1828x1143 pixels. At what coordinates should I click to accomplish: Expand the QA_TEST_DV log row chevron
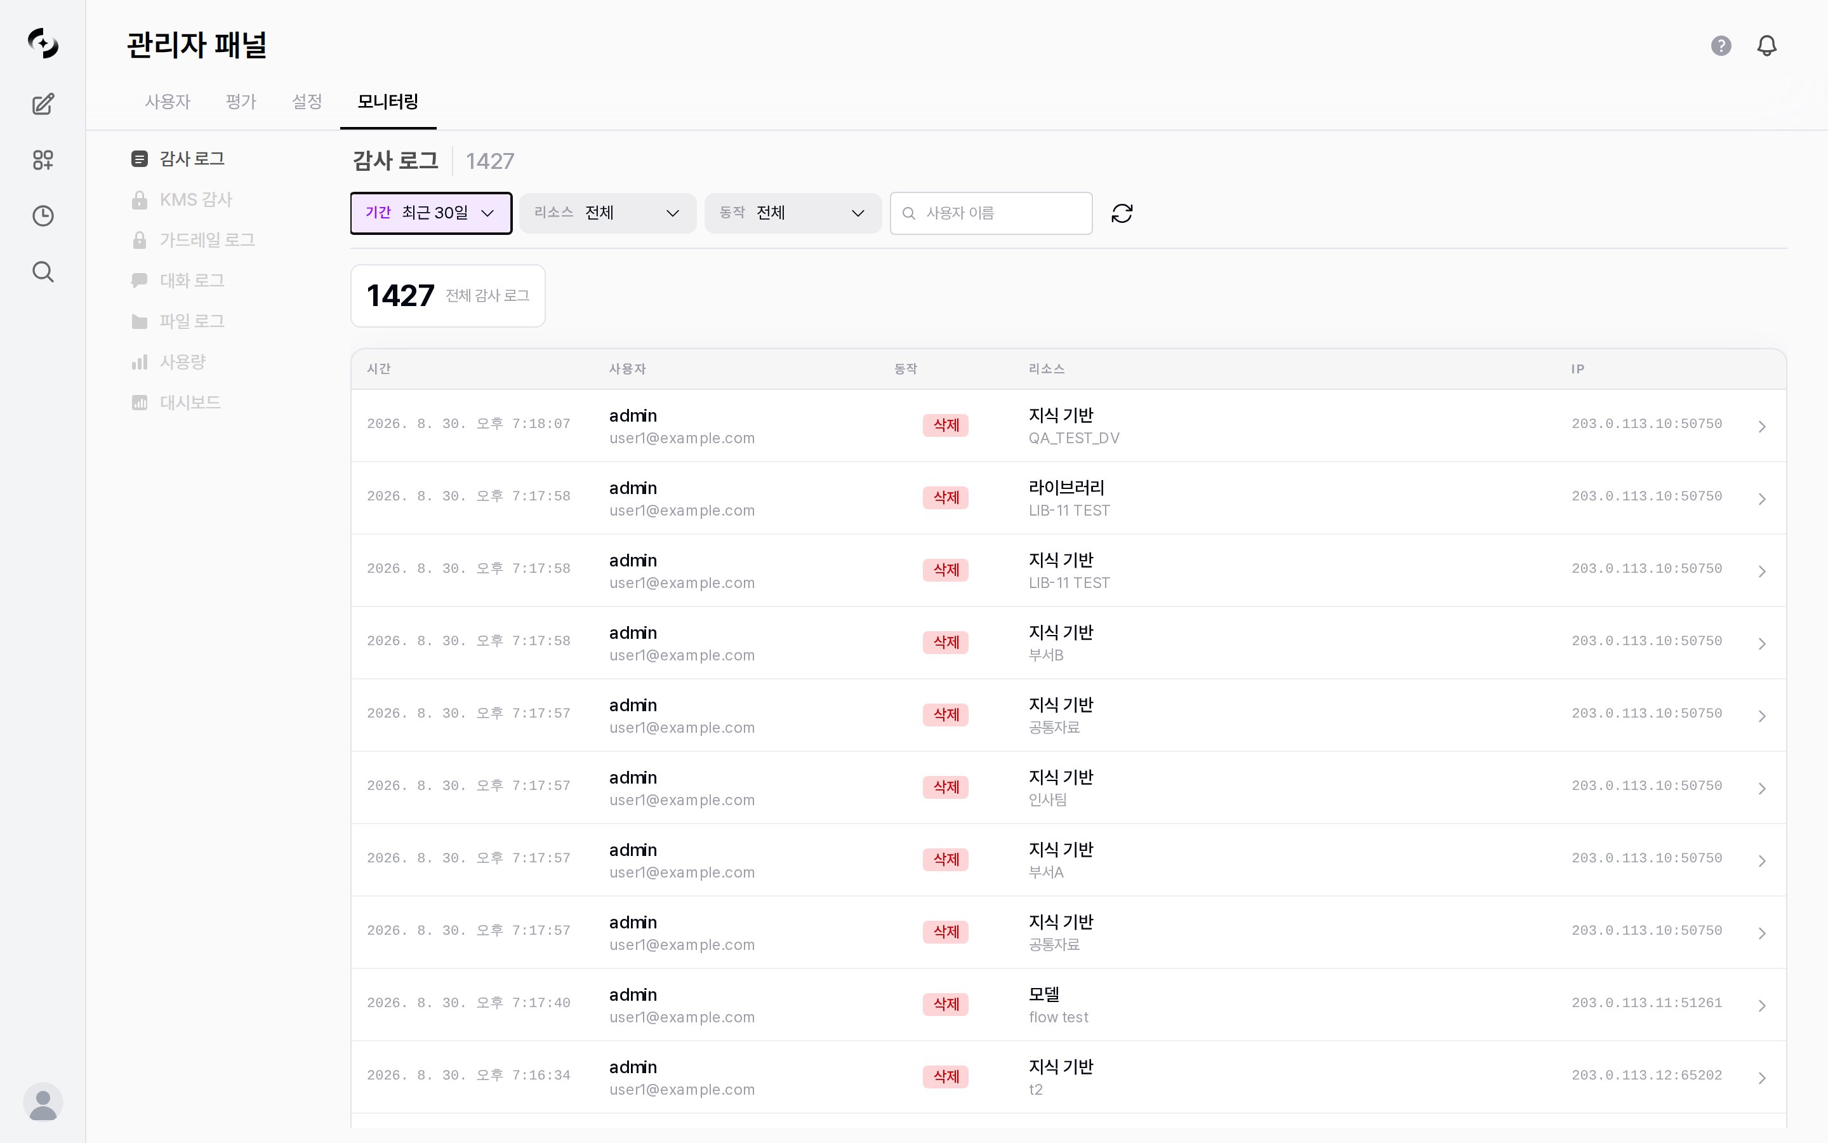[1761, 426]
